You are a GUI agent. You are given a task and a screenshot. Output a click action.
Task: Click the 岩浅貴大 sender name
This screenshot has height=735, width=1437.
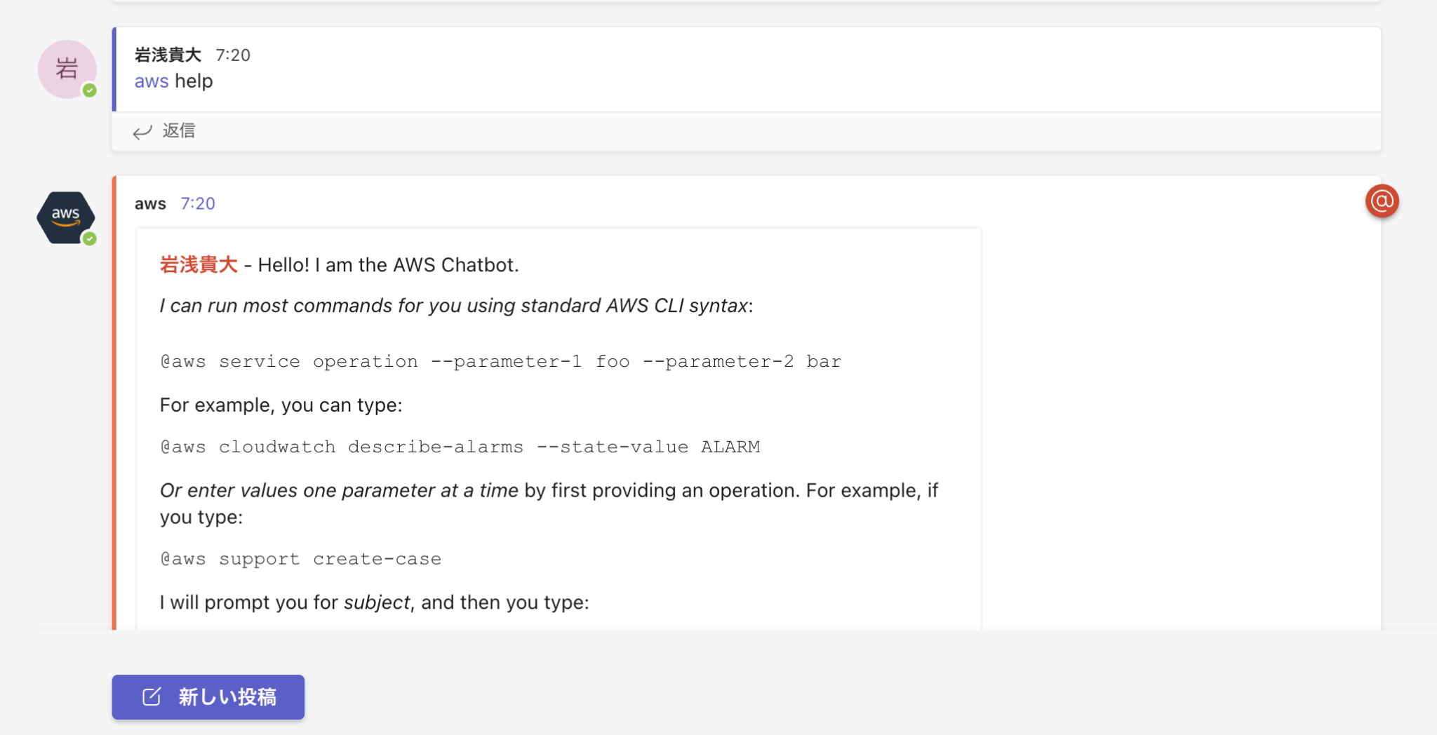[166, 55]
